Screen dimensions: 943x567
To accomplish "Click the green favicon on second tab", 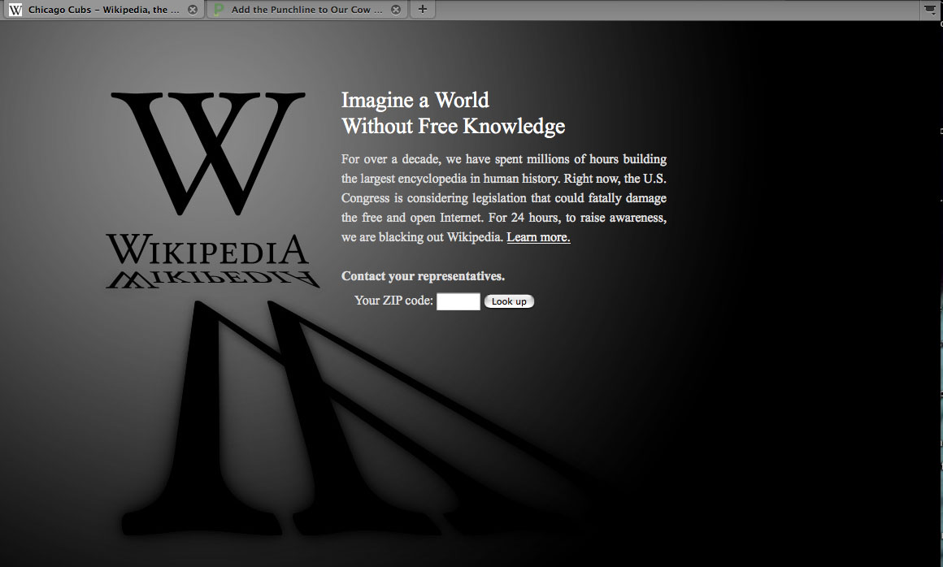I will pos(219,10).
